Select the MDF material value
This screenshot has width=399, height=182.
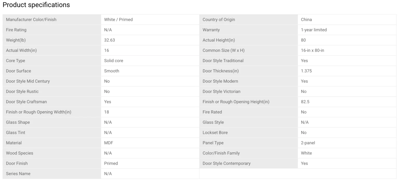click(109, 143)
